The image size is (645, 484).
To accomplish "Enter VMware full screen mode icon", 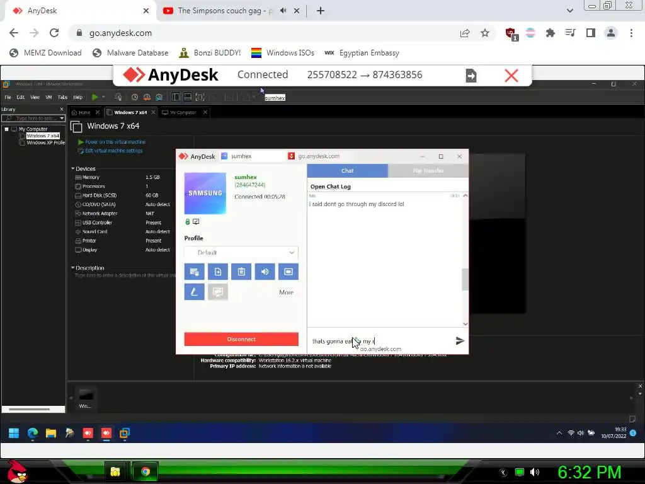I will 200,97.
